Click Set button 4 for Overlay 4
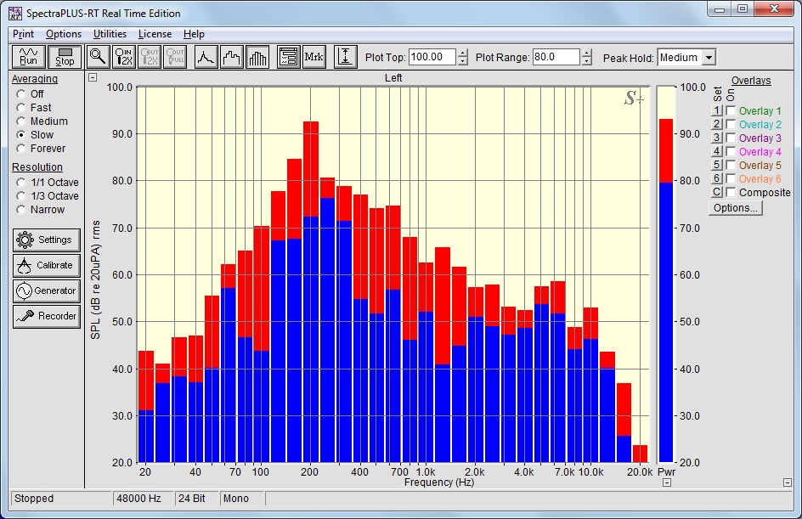This screenshot has width=802, height=519. click(716, 151)
